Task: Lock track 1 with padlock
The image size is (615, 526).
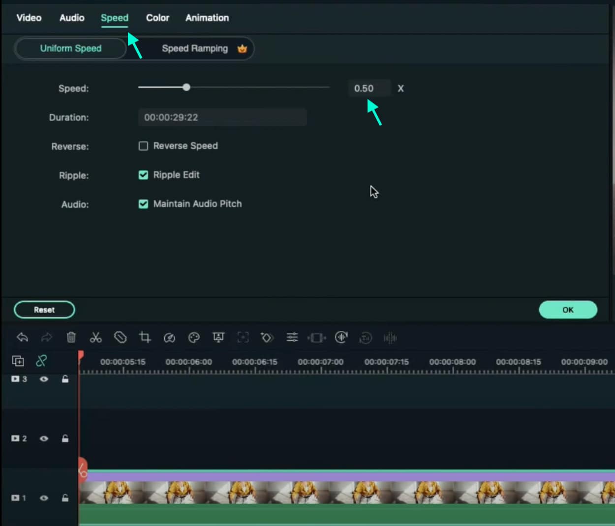Action: 65,497
